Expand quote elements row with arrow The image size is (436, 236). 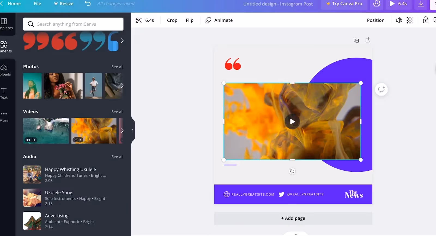click(122, 41)
